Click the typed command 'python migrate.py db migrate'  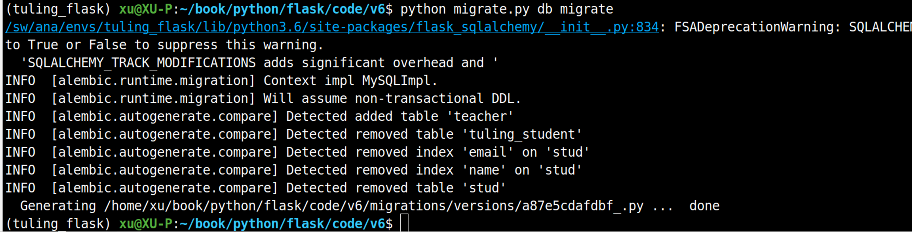pos(507,9)
